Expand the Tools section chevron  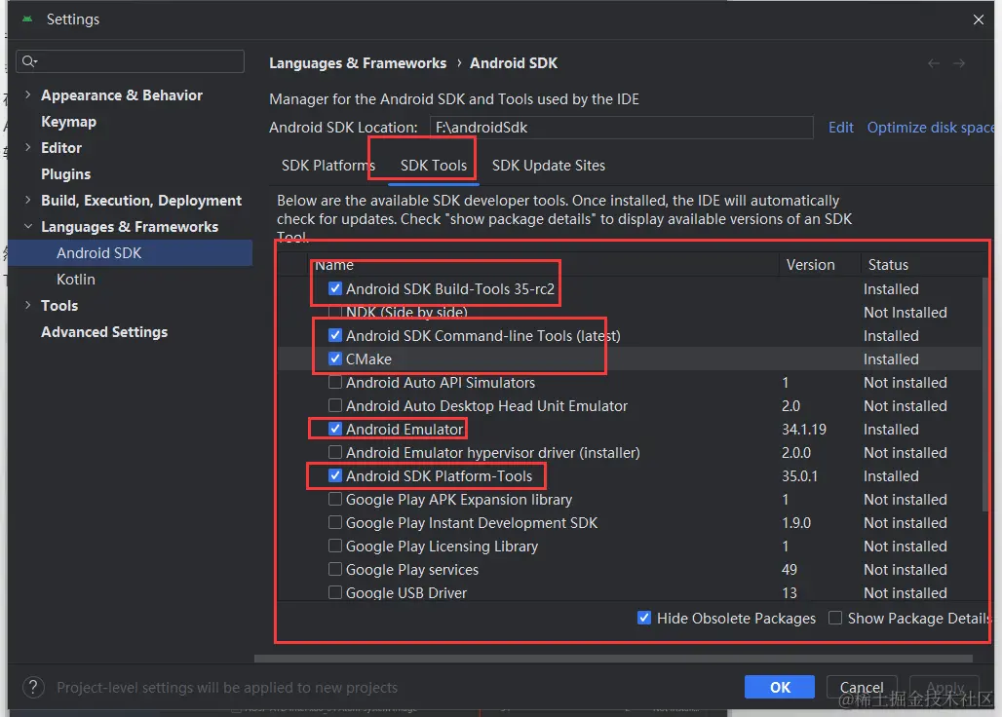27,305
